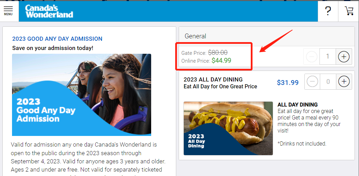Image resolution: width=359 pixels, height=176 pixels.
Task: Add one All Day Dining with plus
Action: (344, 81)
